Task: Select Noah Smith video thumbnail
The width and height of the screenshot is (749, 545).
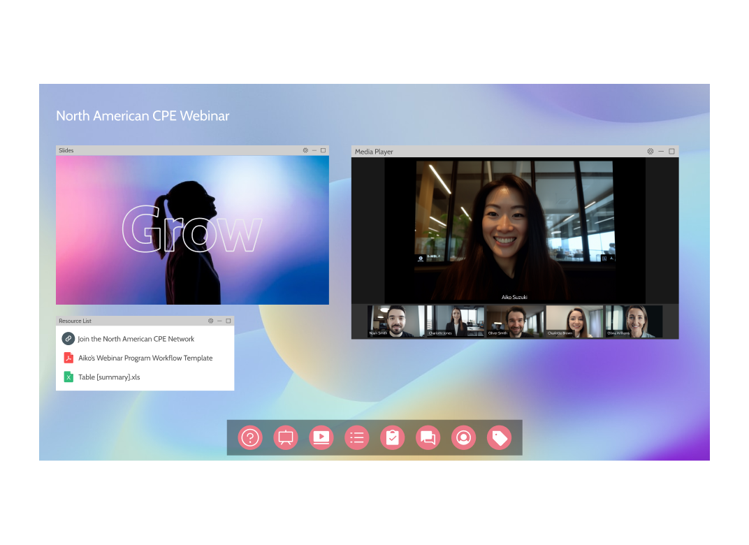Action: click(x=396, y=321)
